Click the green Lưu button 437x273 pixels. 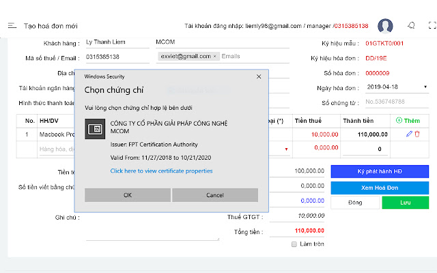(x=405, y=203)
